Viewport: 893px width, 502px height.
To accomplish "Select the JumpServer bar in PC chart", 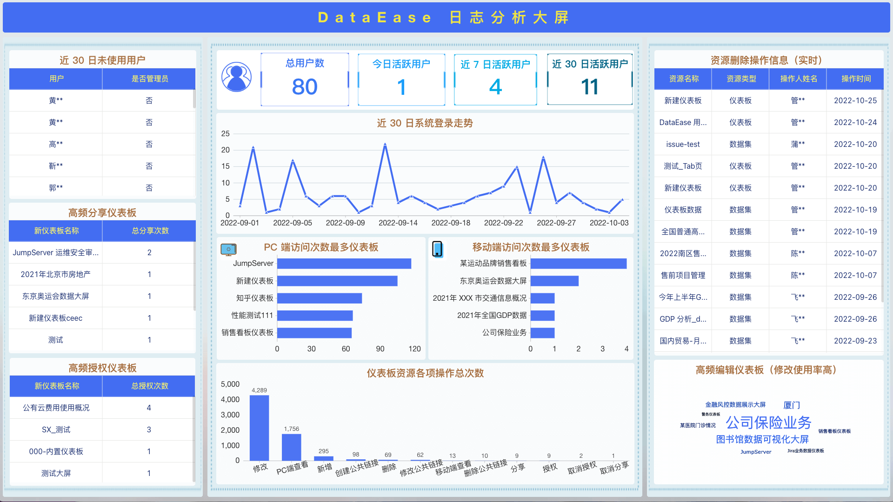I will click(344, 264).
